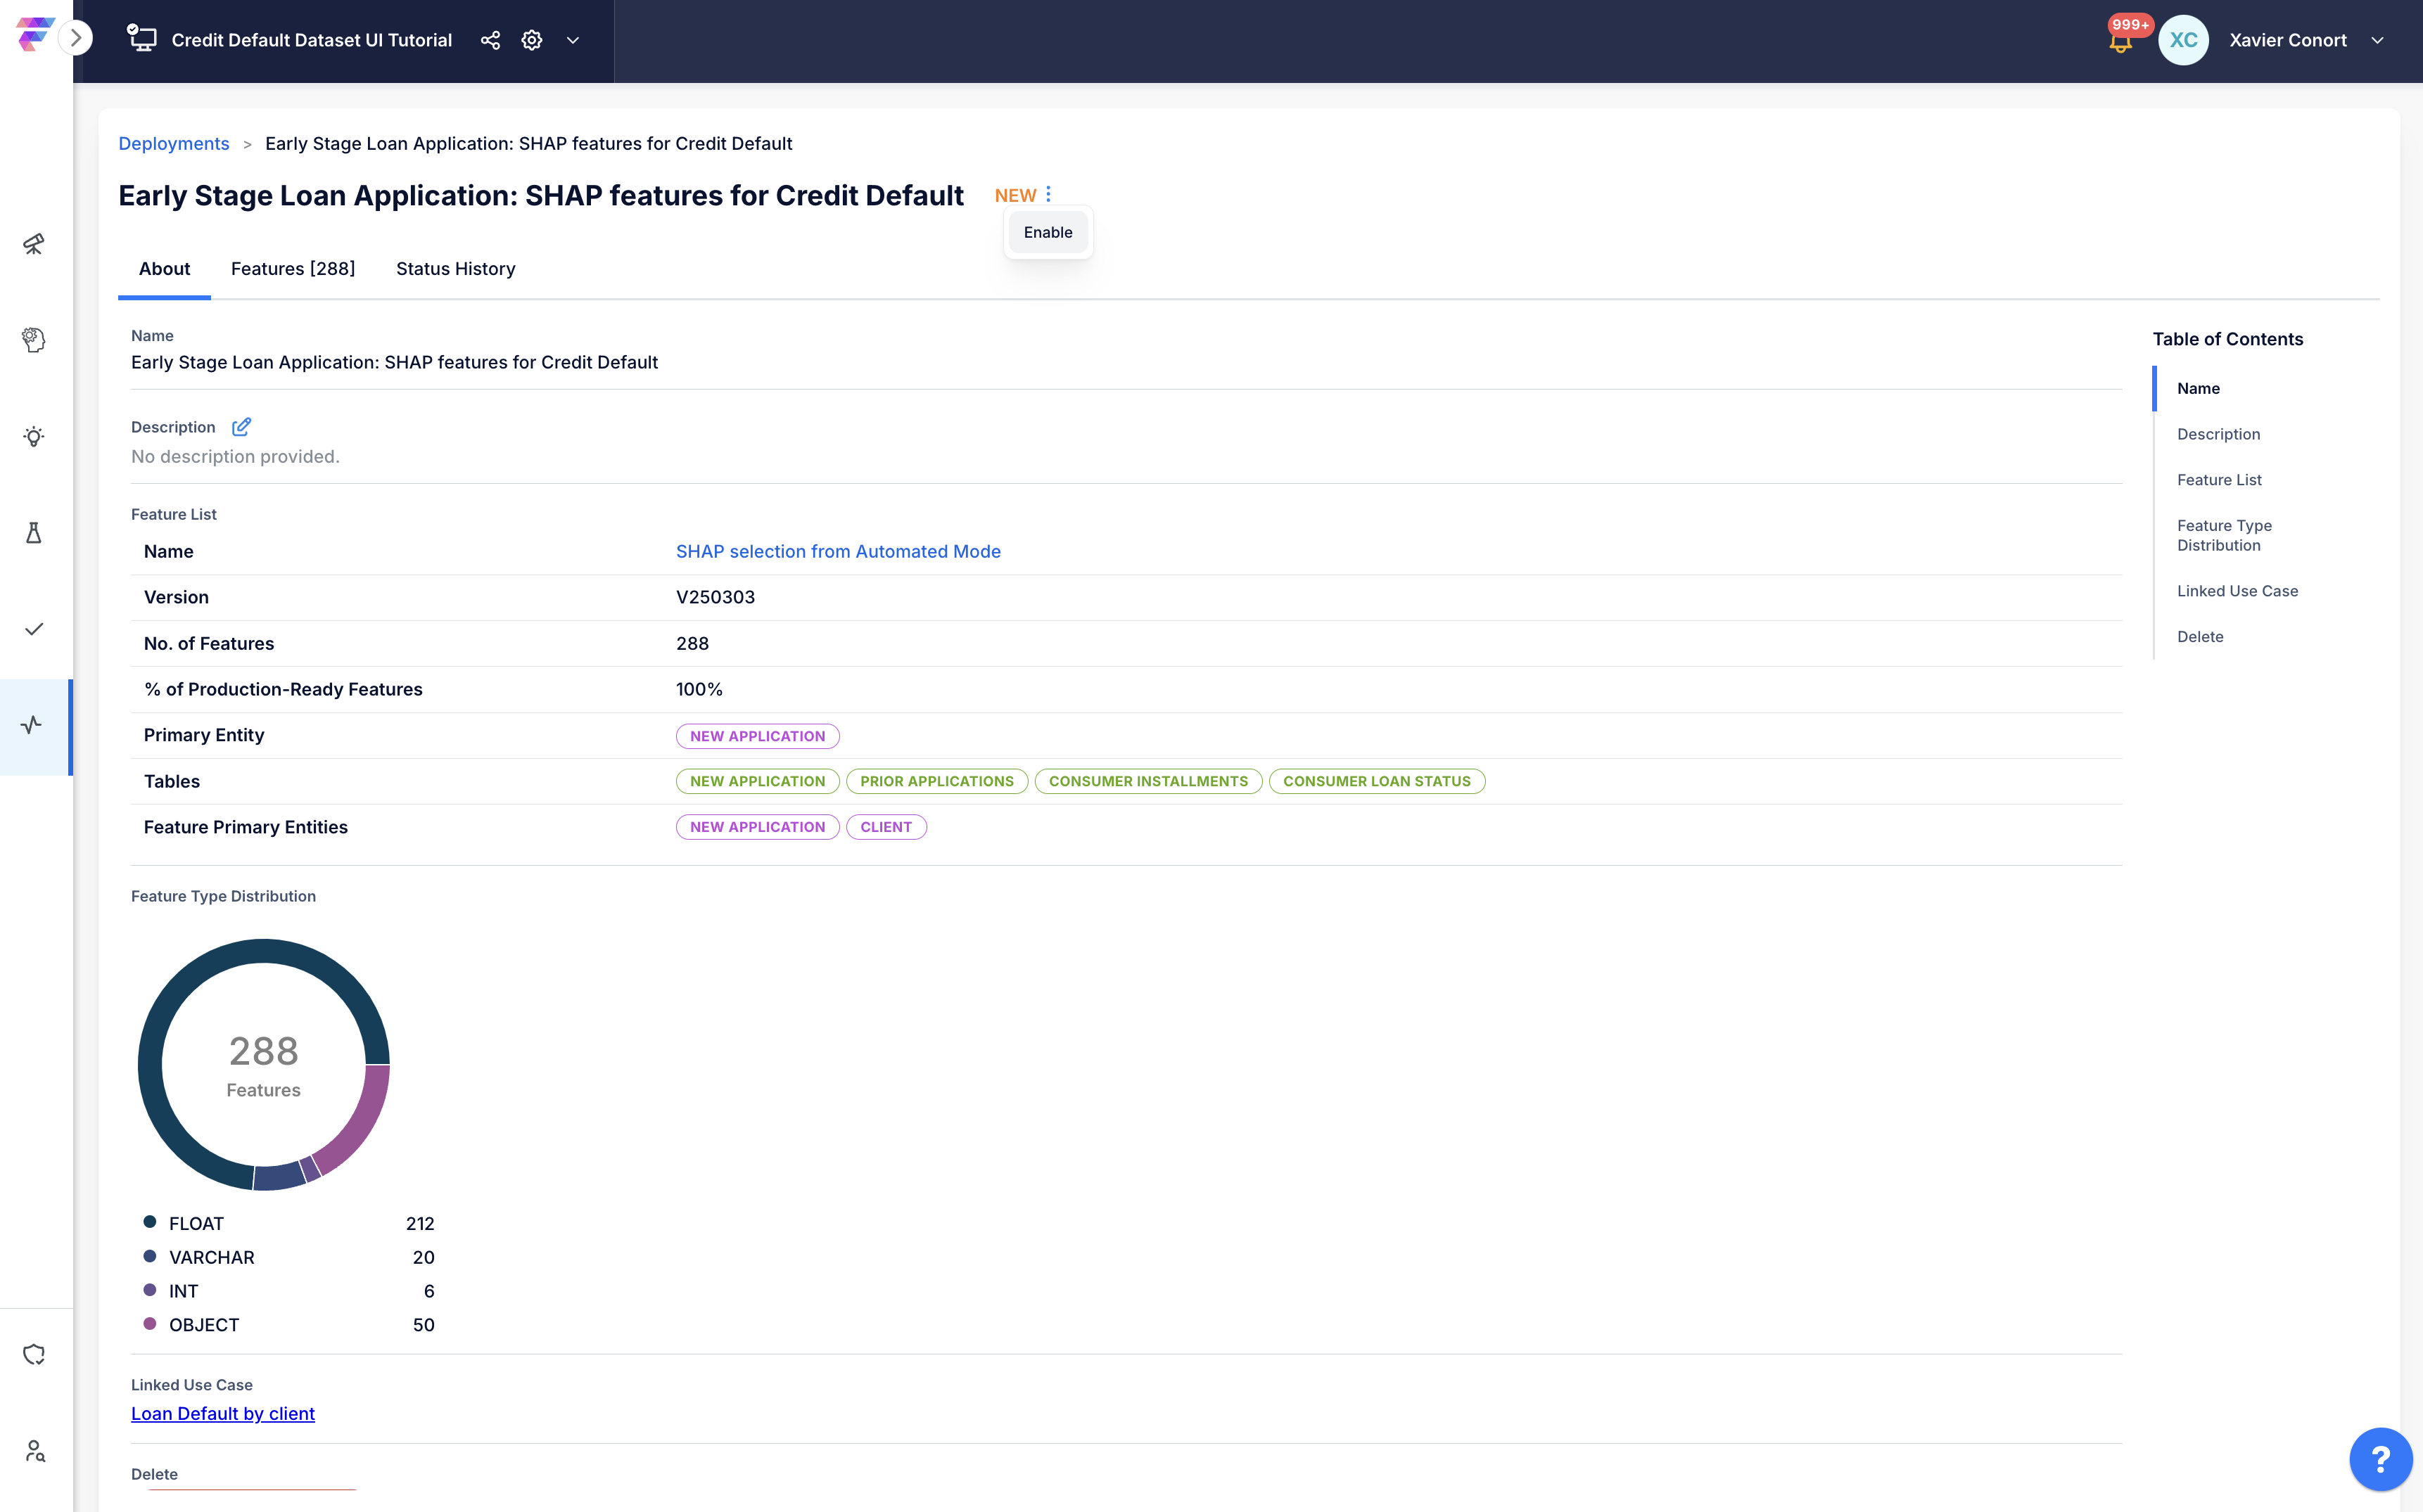
Task: Click the XC user avatar
Action: coord(2183,40)
